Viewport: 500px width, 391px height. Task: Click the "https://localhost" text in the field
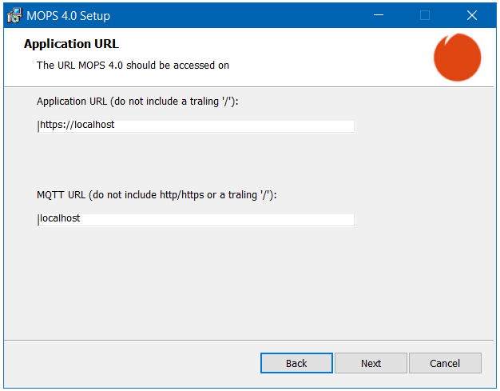[77, 126]
